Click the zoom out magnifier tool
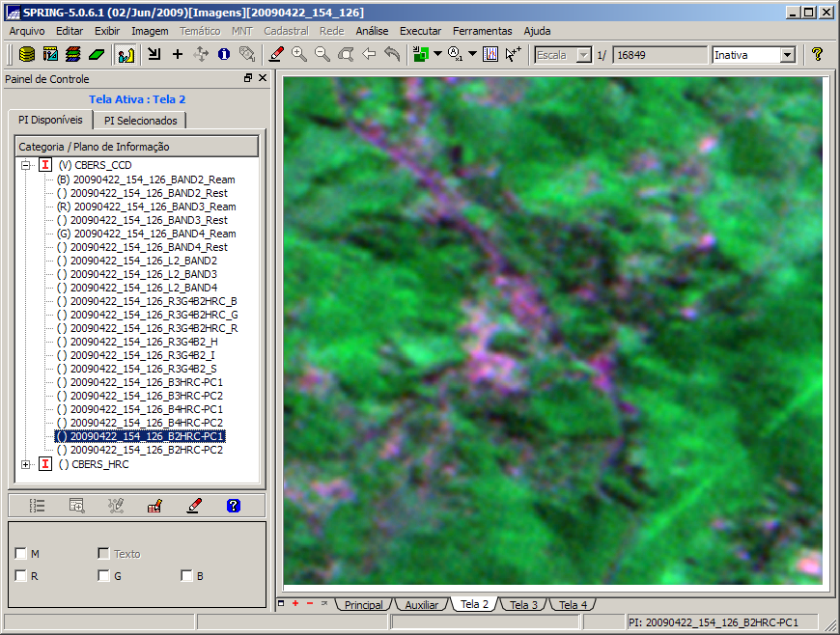 click(322, 54)
